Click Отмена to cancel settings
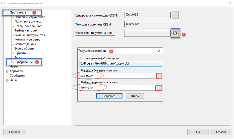The height and width of the screenshot is (139, 234). tap(221, 132)
